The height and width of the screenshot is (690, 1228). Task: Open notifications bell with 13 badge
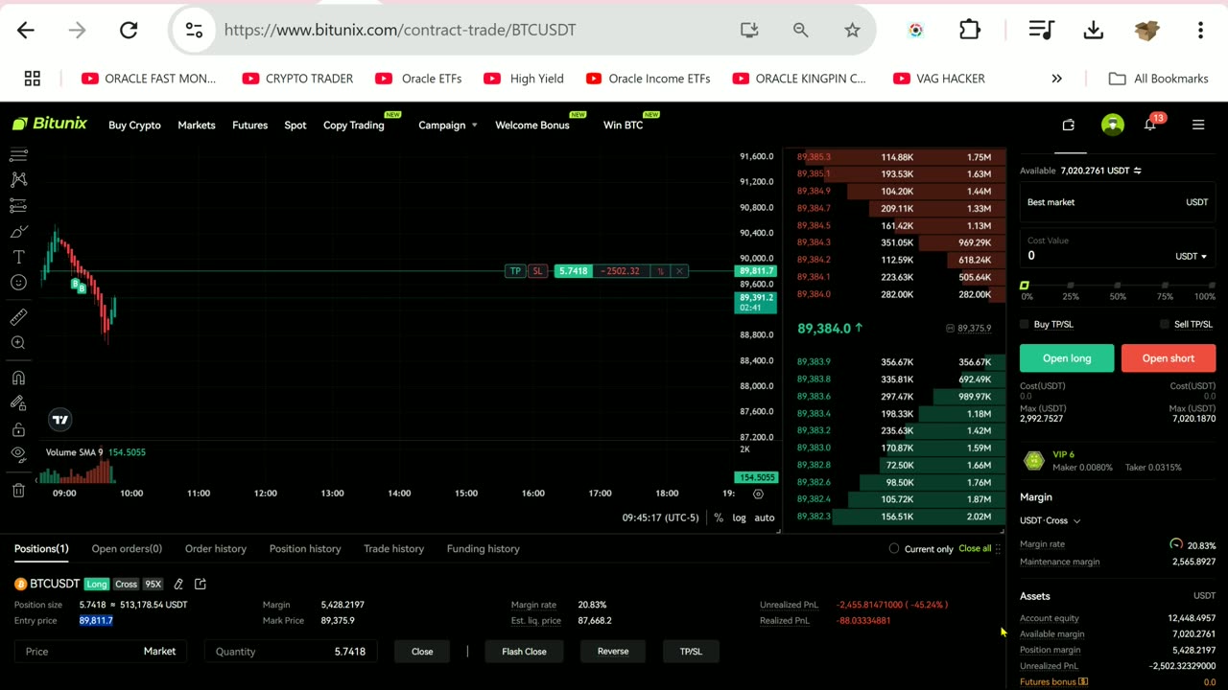point(1150,125)
